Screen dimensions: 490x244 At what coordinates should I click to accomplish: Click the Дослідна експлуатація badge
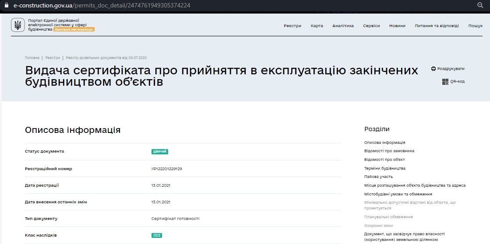pyautogui.click(x=74, y=29)
